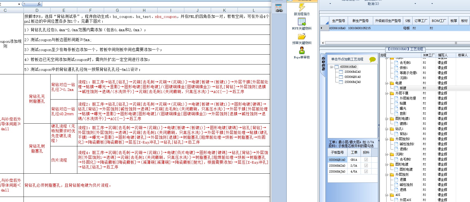Toggle 投料 checkbox for 0S006QB1A0
This screenshot has width=470, height=202.
click(x=366, y=160)
